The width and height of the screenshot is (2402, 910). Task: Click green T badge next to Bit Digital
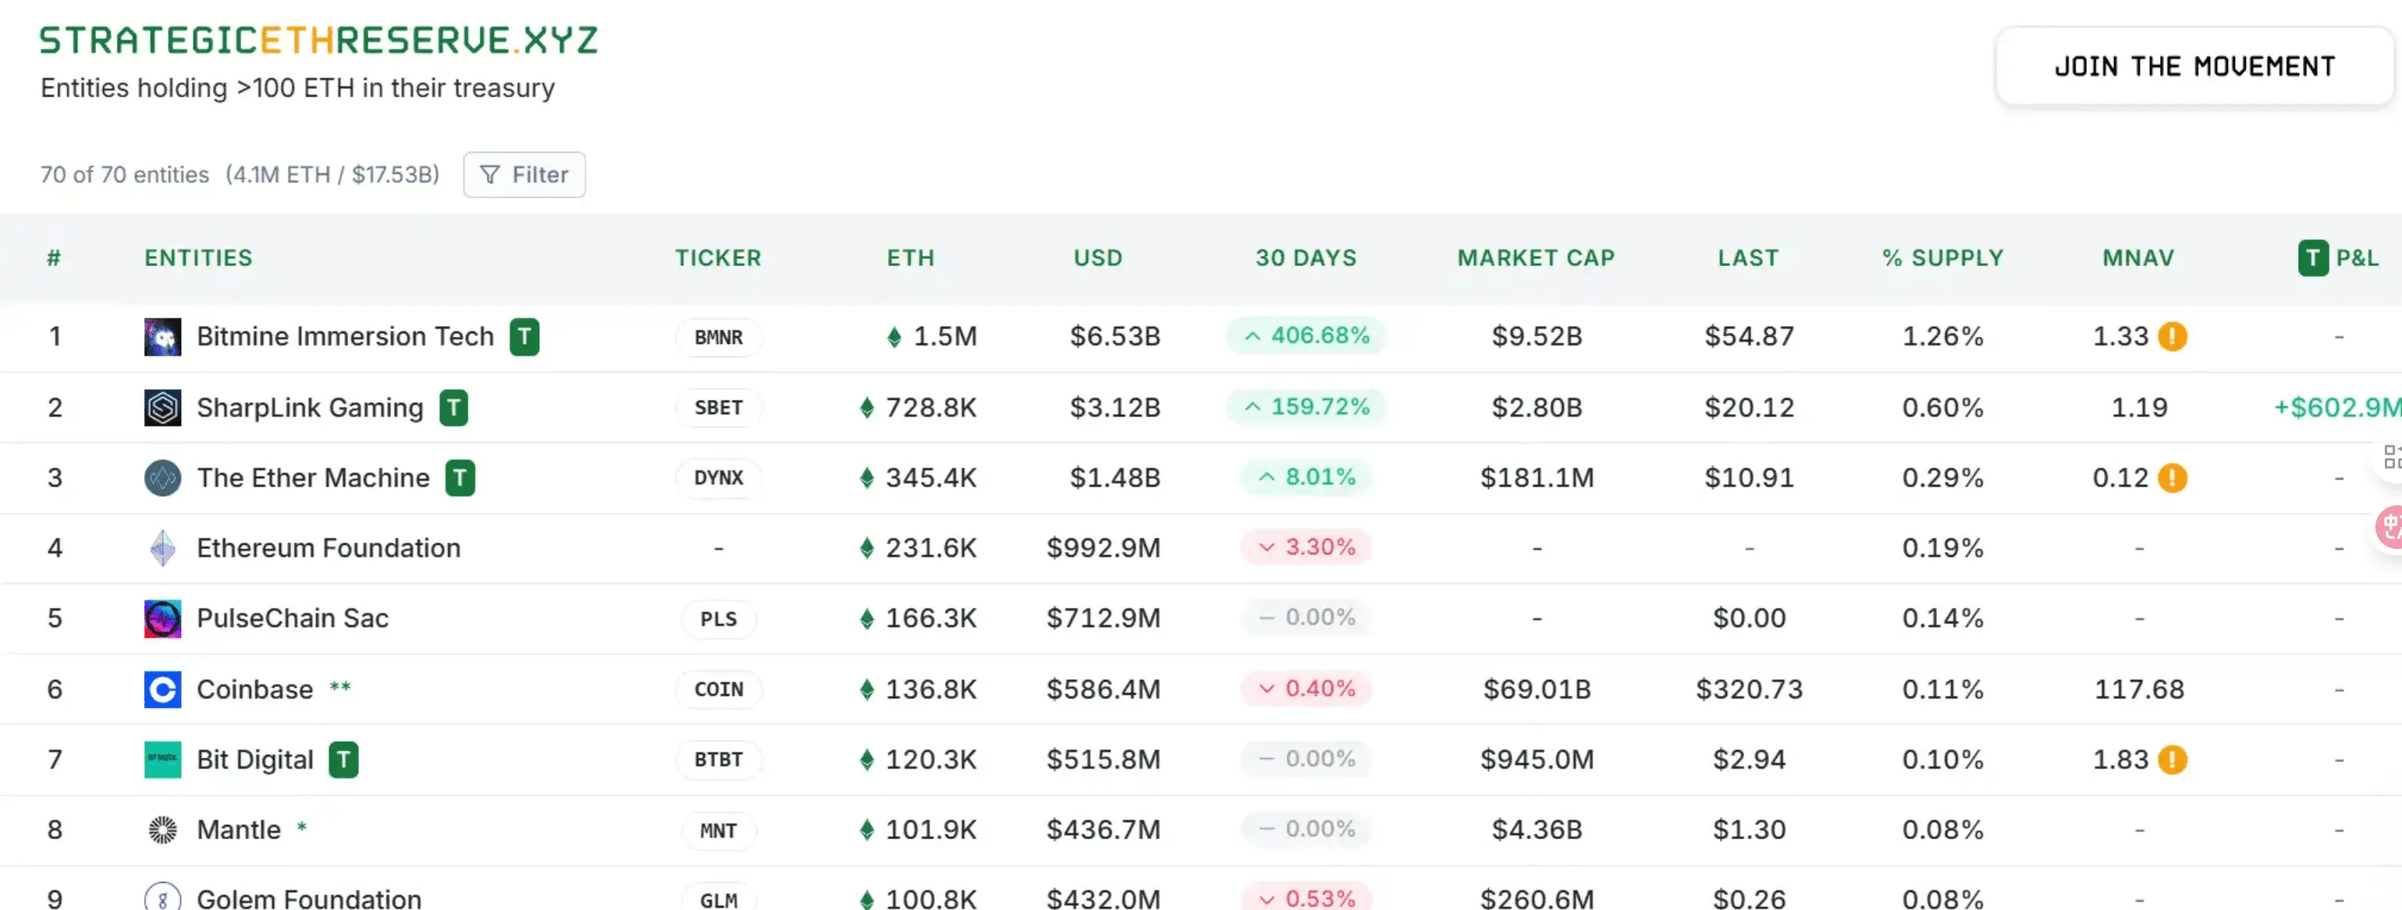tap(343, 759)
